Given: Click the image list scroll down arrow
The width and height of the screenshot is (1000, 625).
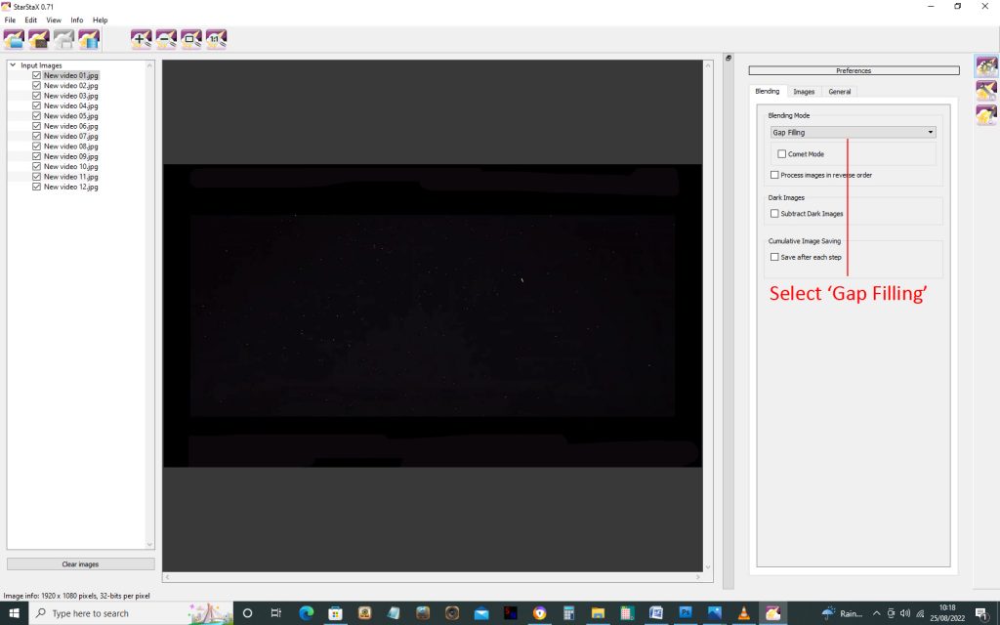Looking at the screenshot, I should click(149, 545).
